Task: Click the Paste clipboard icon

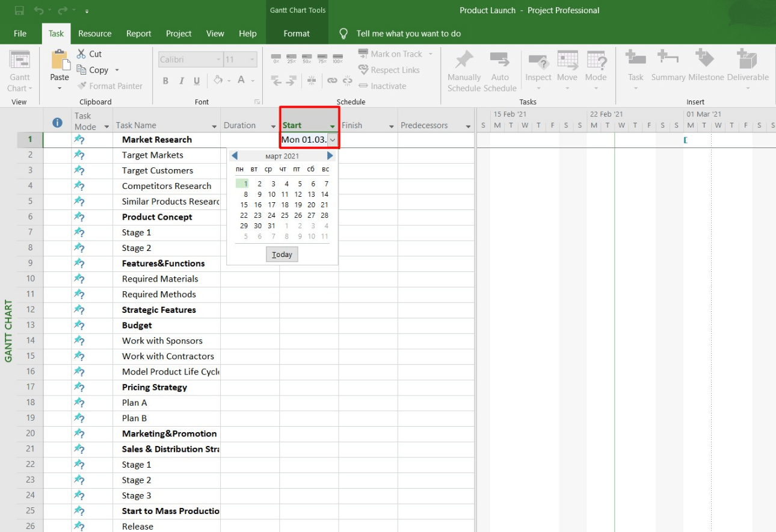Action: pyautogui.click(x=60, y=60)
